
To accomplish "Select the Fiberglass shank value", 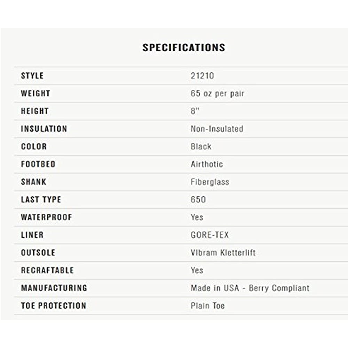I will click(x=210, y=182).
